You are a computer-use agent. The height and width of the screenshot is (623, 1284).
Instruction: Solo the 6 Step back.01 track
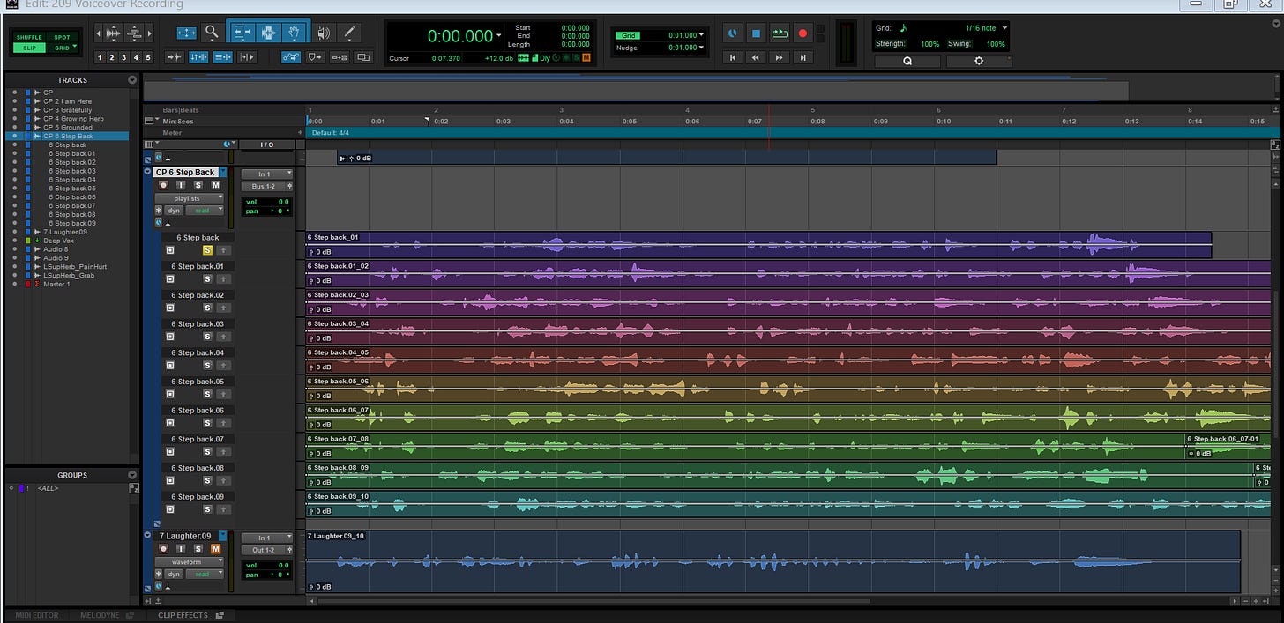(207, 278)
